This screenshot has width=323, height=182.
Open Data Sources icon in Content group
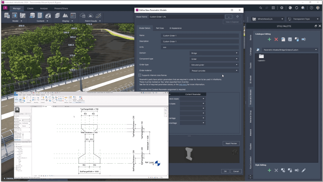[32, 15]
